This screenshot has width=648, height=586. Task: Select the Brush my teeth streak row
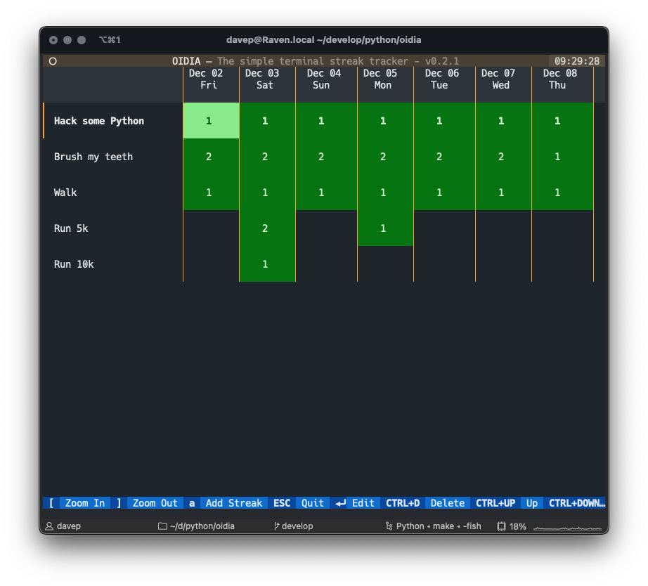click(x=93, y=157)
